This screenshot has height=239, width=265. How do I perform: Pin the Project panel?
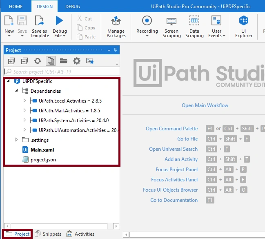tap(115, 50)
